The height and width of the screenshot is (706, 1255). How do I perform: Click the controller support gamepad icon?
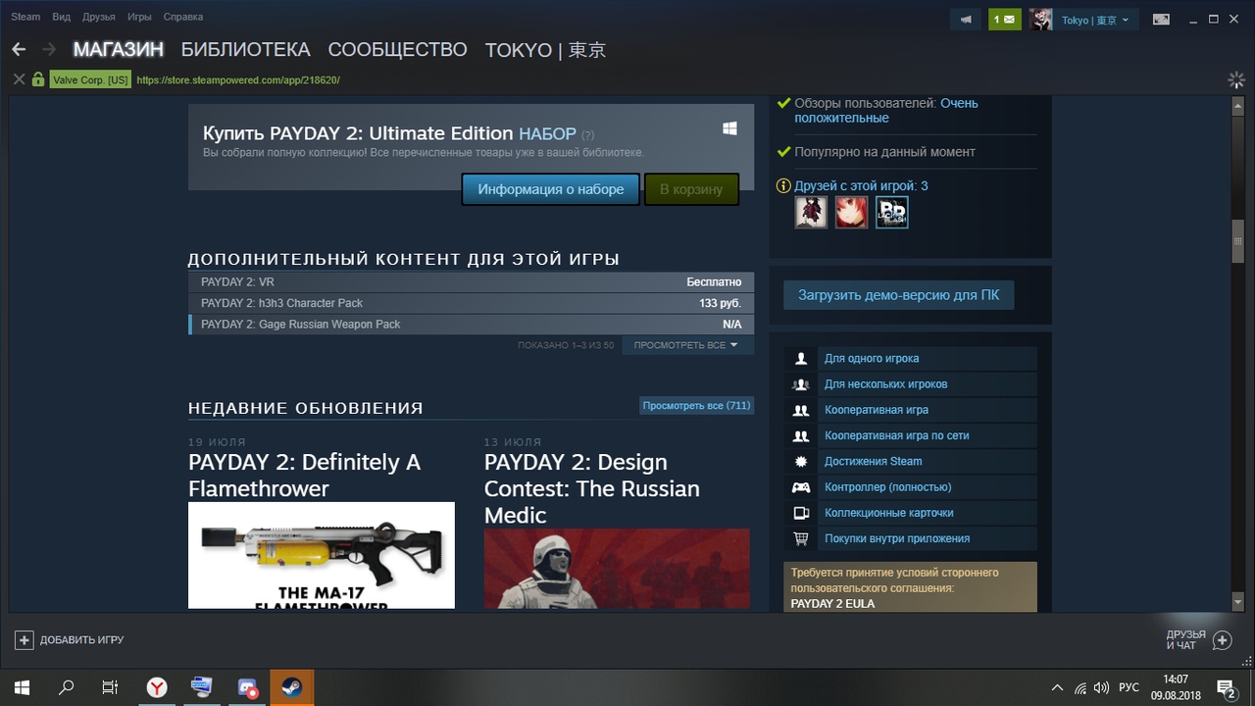801,487
